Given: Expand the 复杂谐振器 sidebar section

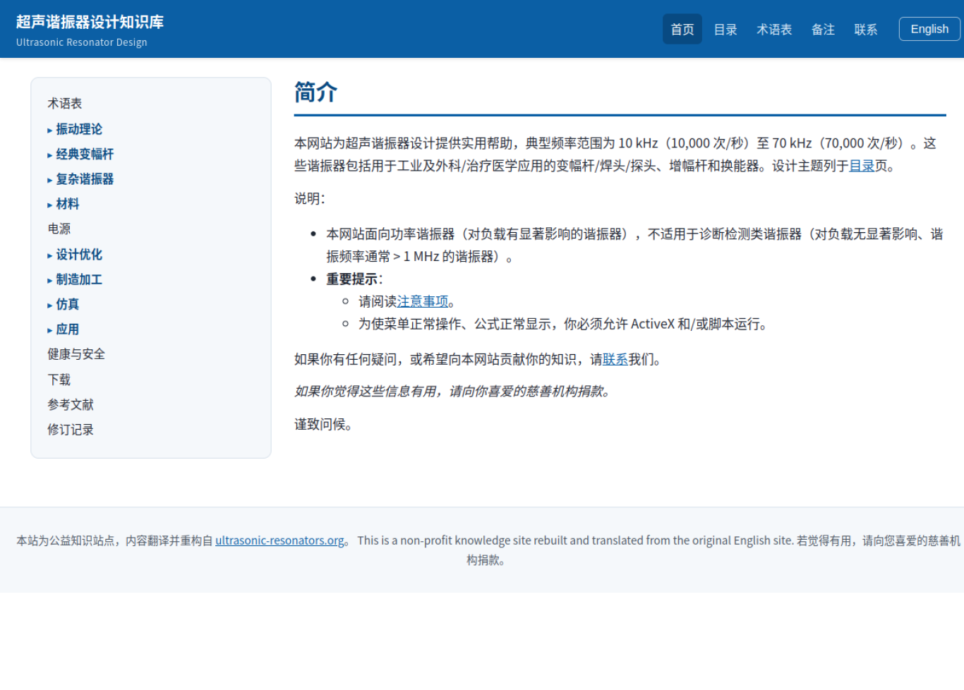Looking at the screenshot, I should 80,179.
